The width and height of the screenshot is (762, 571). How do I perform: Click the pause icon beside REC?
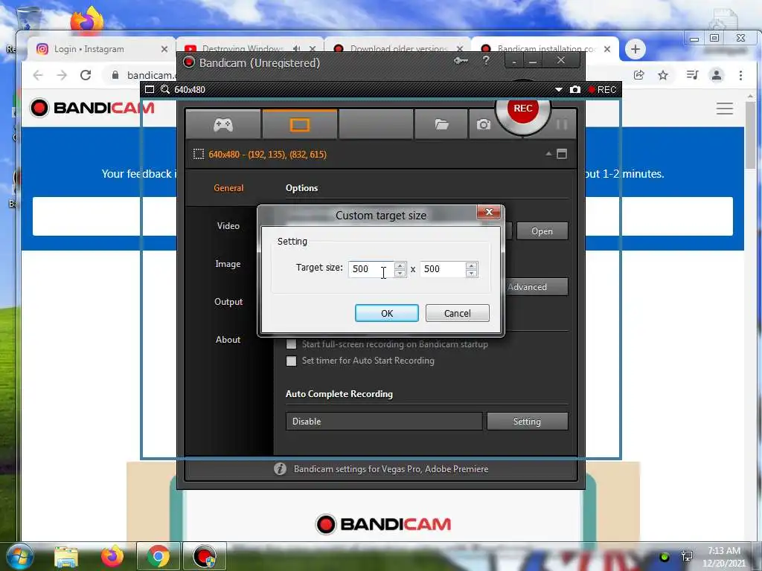pos(561,125)
